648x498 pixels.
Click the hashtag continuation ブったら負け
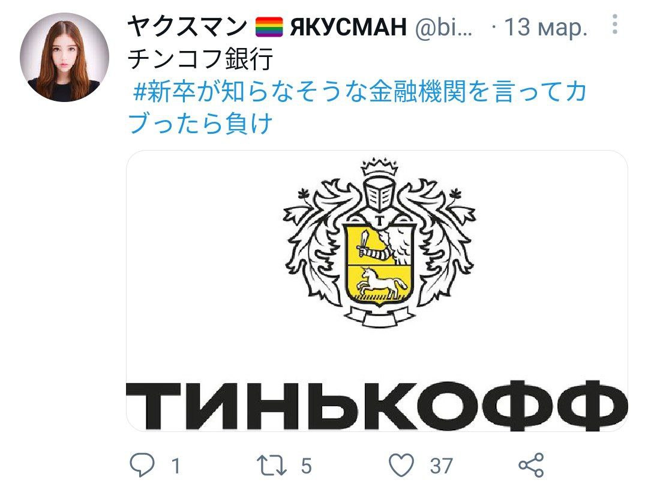(x=200, y=123)
